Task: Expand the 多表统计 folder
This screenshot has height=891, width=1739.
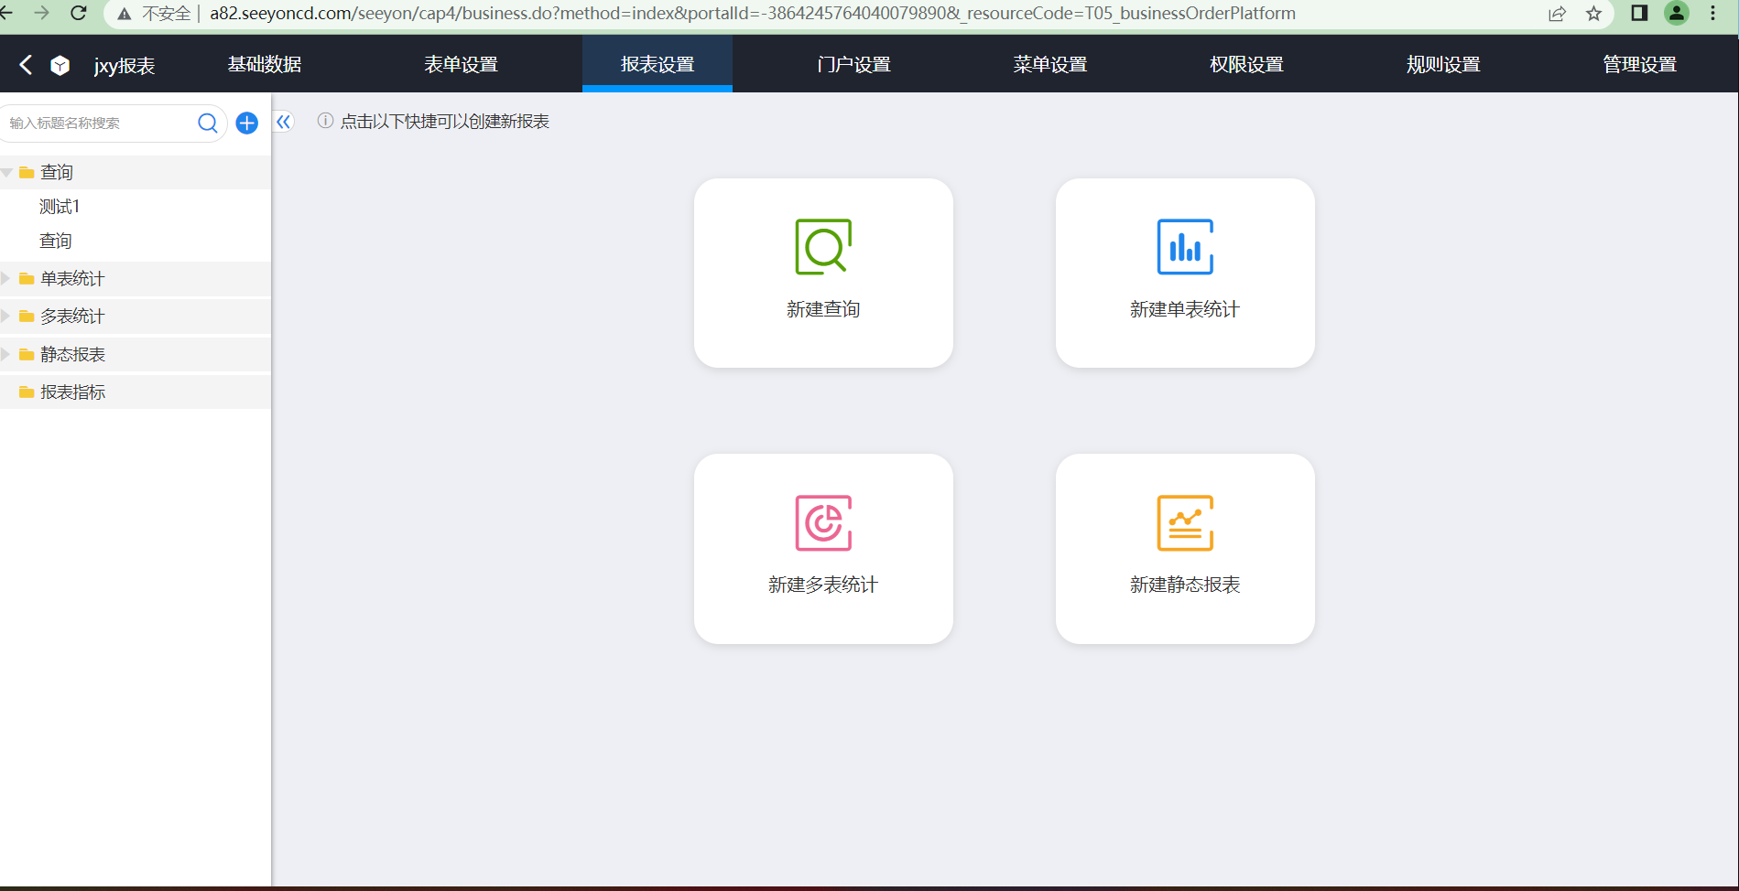Action: click(6, 317)
